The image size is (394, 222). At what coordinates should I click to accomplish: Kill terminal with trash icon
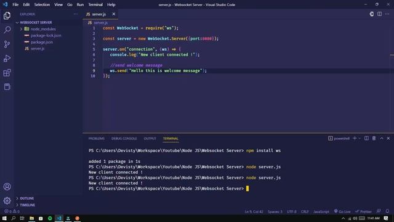click(x=374, y=138)
